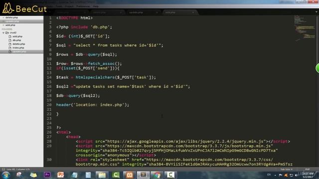The image size is (319, 179).
Task: Open the Help menu
Action: click(96, 6)
